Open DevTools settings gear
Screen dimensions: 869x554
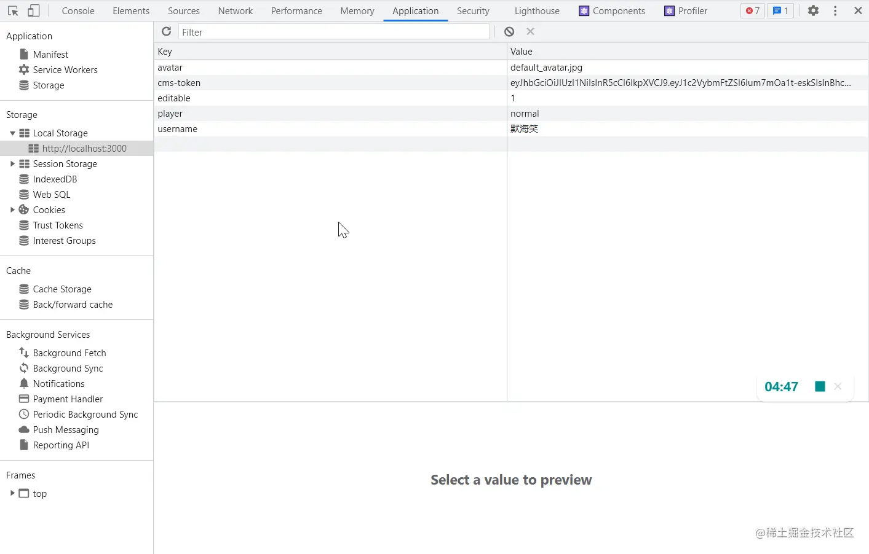[813, 10]
